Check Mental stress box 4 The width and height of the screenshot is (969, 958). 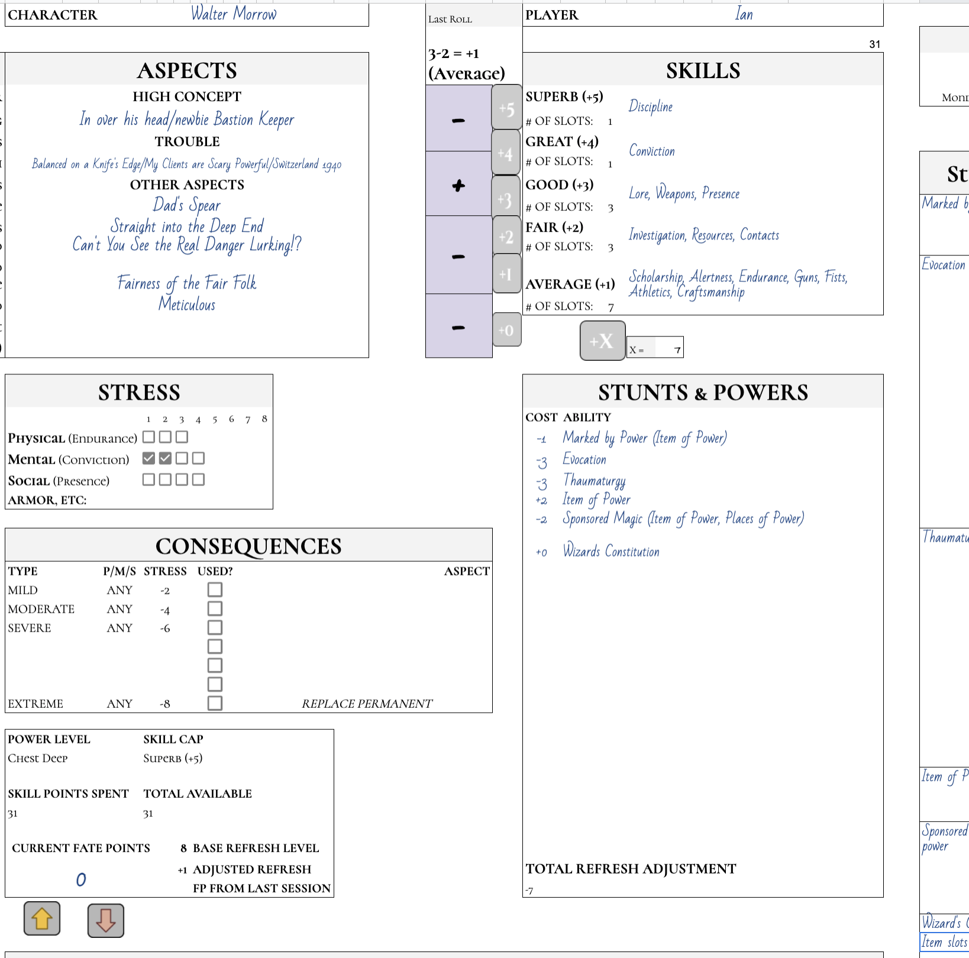pos(198,458)
